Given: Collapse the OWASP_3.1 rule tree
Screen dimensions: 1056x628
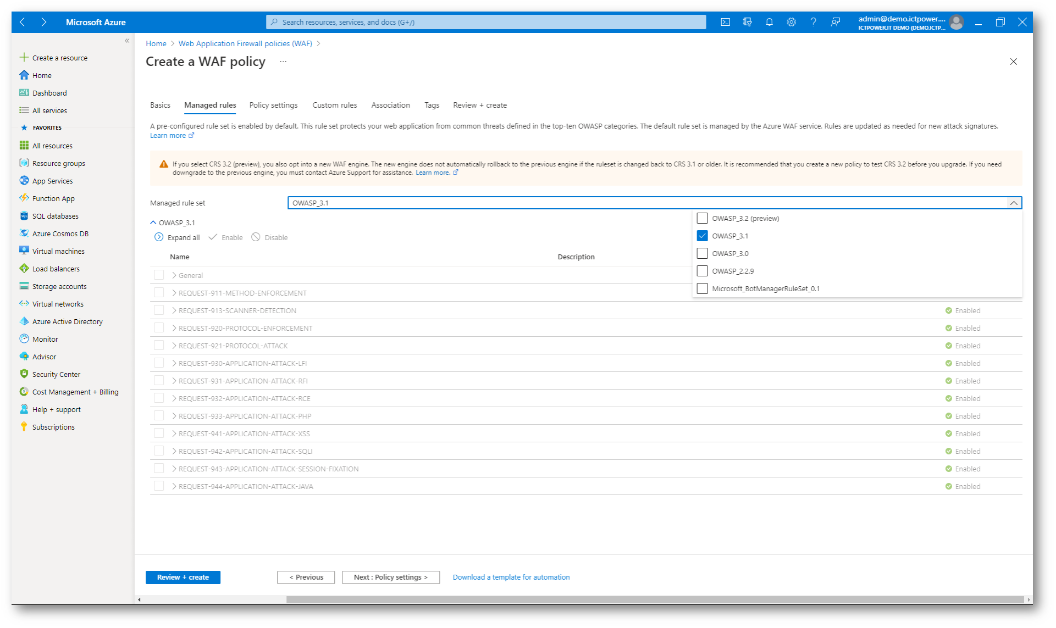Looking at the screenshot, I should click(153, 223).
